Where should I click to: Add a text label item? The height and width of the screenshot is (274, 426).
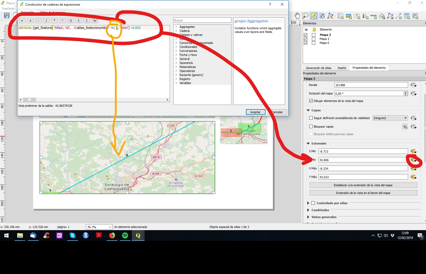357,16
